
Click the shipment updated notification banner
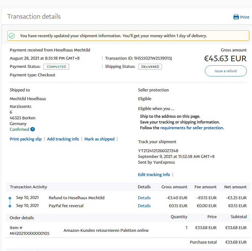pos(128,36)
